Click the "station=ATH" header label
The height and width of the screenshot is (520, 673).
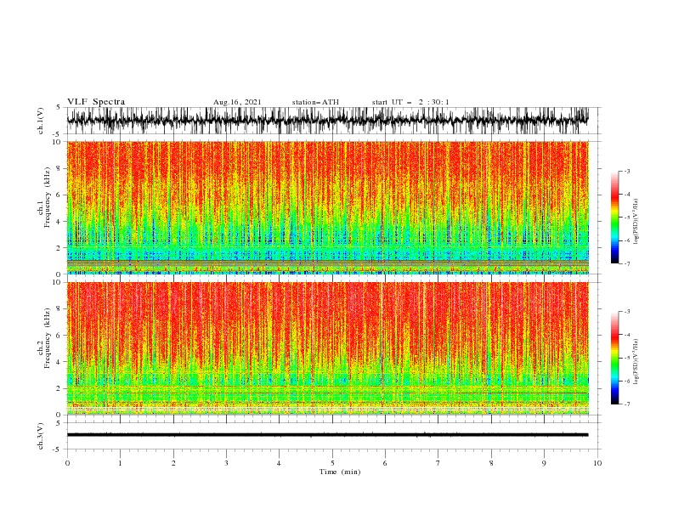(315, 102)
